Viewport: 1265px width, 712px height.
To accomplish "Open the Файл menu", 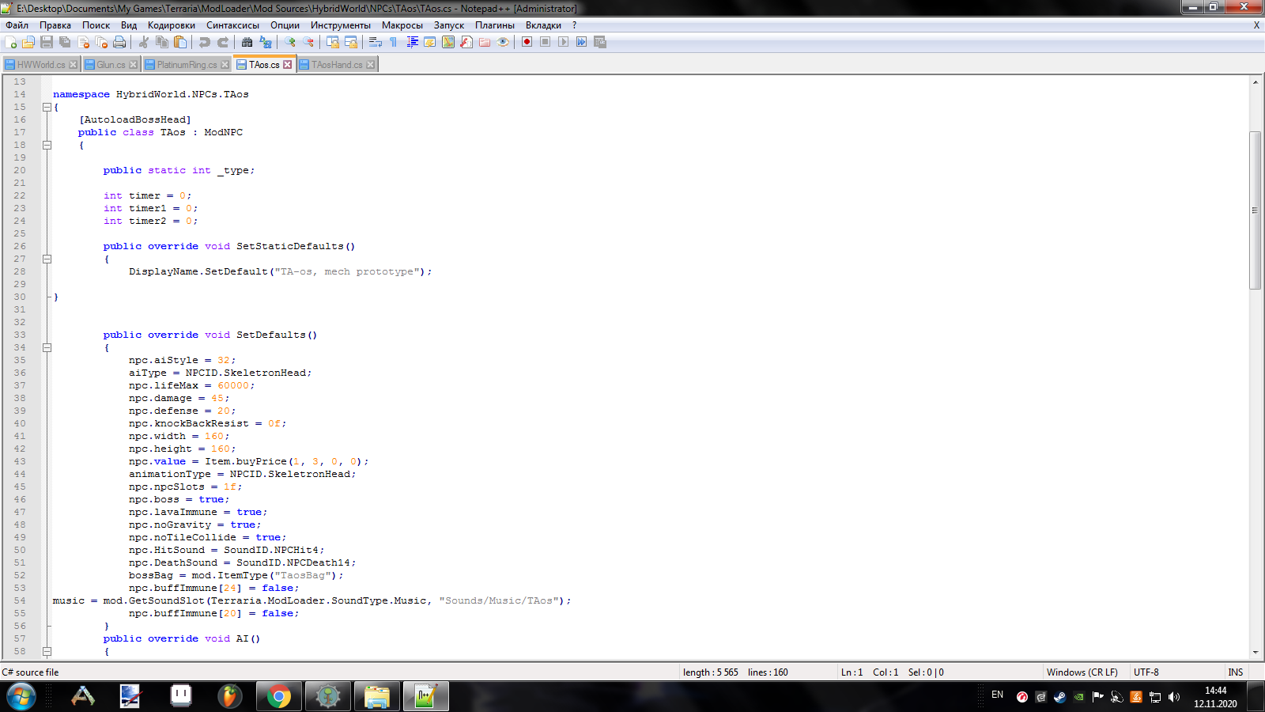I will (17, 25).
